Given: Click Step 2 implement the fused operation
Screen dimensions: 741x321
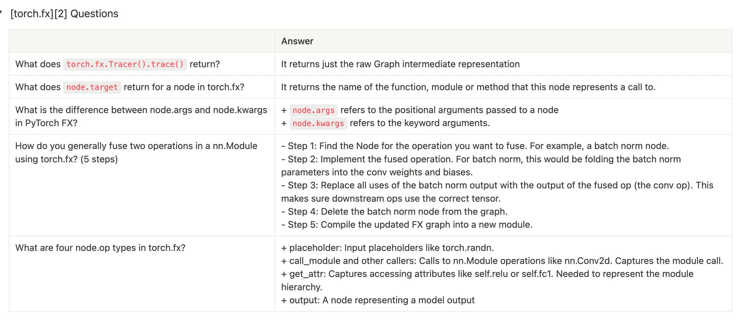Looking at the screenshot, I should pos(481,166).
